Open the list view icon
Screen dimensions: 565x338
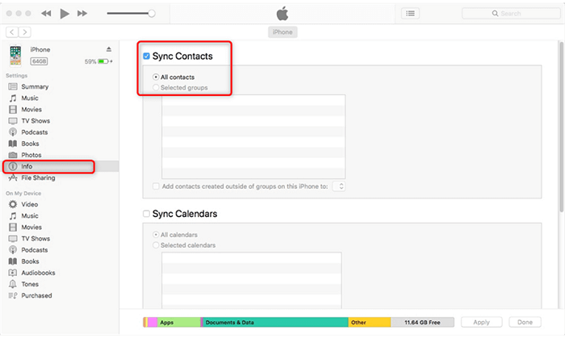coord(411,14)
